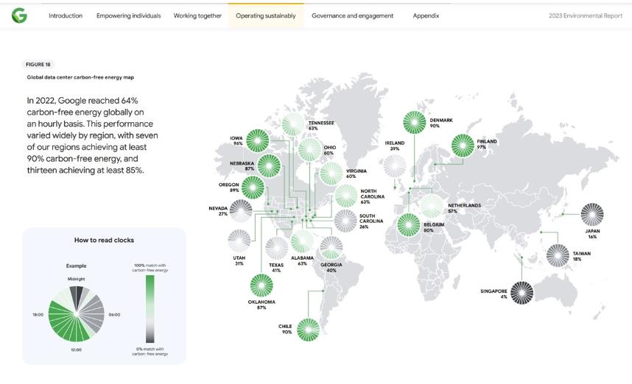Viewport: 632px width, 384px height.
Task: Click the DENMARK 90% label
Action: click(441, 123)
